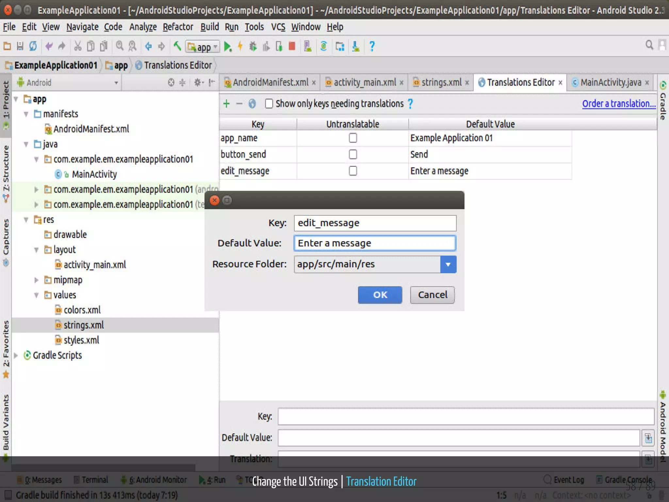The width and height of the screenshot is (669, 502).
Task: Switch to the MainActivity.java tab
Action: pos(610,82)
